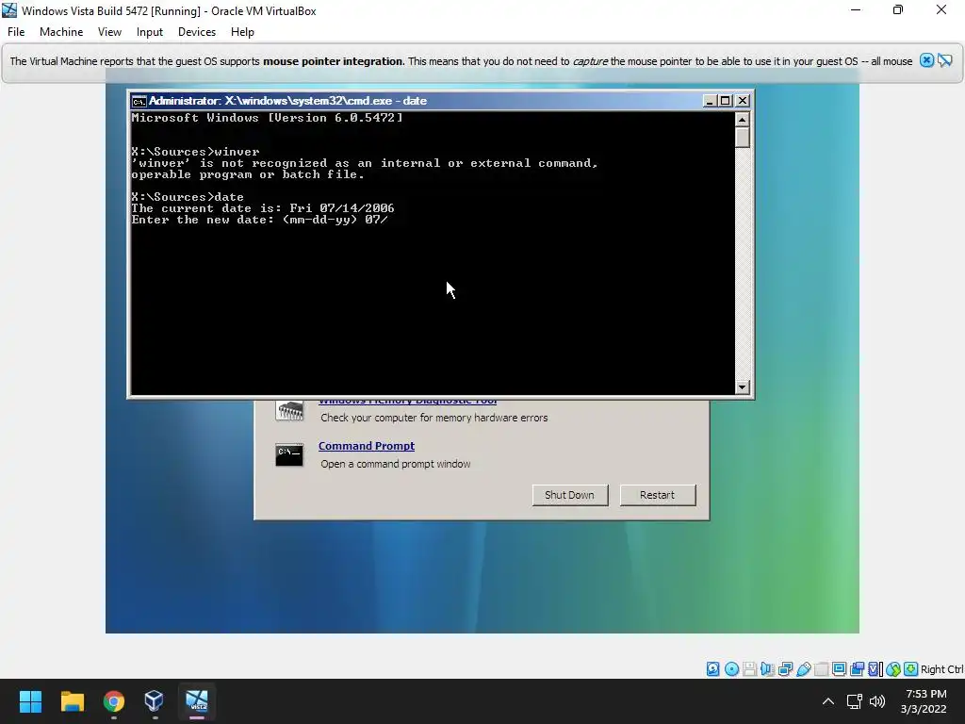This screenshot has height=724, width=965.
Task: Maximize the cmd.exe window
Action: pyautogui.click(x=726, y=101)
